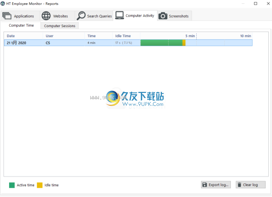
Task: Click the green active time bar segment
Action: 161,43
